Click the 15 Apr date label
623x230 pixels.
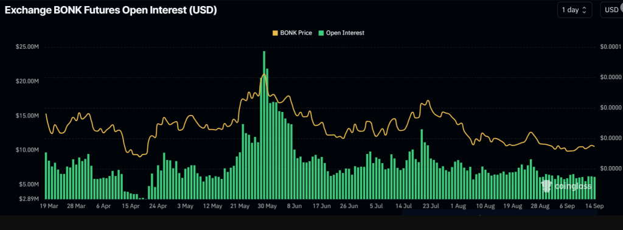131,206
